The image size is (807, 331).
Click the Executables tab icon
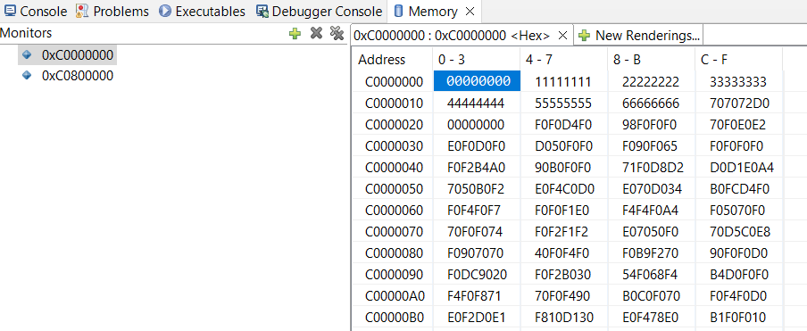click(x=164, y=11)
